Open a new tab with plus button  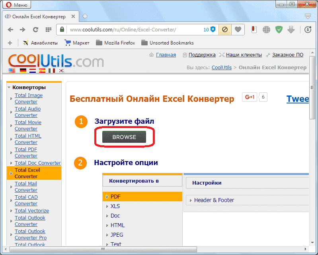point(85,16)
